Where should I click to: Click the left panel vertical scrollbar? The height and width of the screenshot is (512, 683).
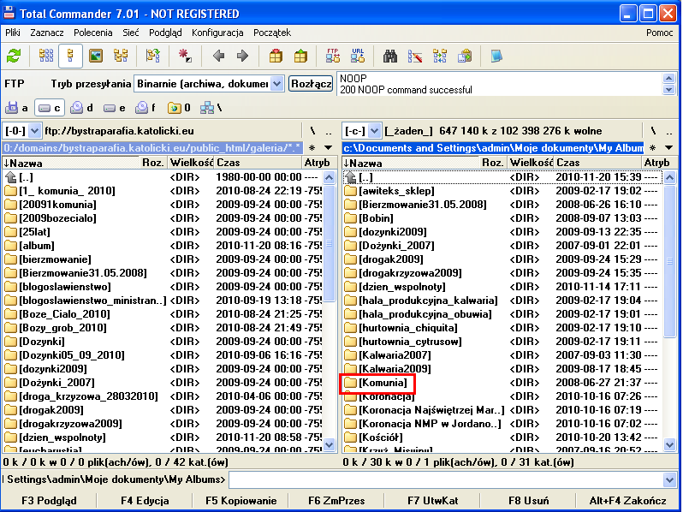tap(330, 308)
